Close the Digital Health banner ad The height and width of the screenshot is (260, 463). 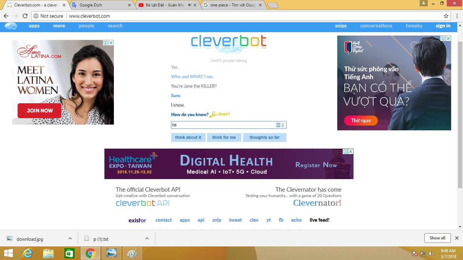(x=351, y=151)
